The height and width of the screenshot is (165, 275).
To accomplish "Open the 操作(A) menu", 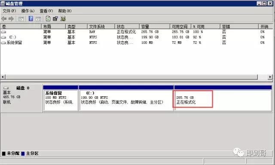I will [27, 11].
